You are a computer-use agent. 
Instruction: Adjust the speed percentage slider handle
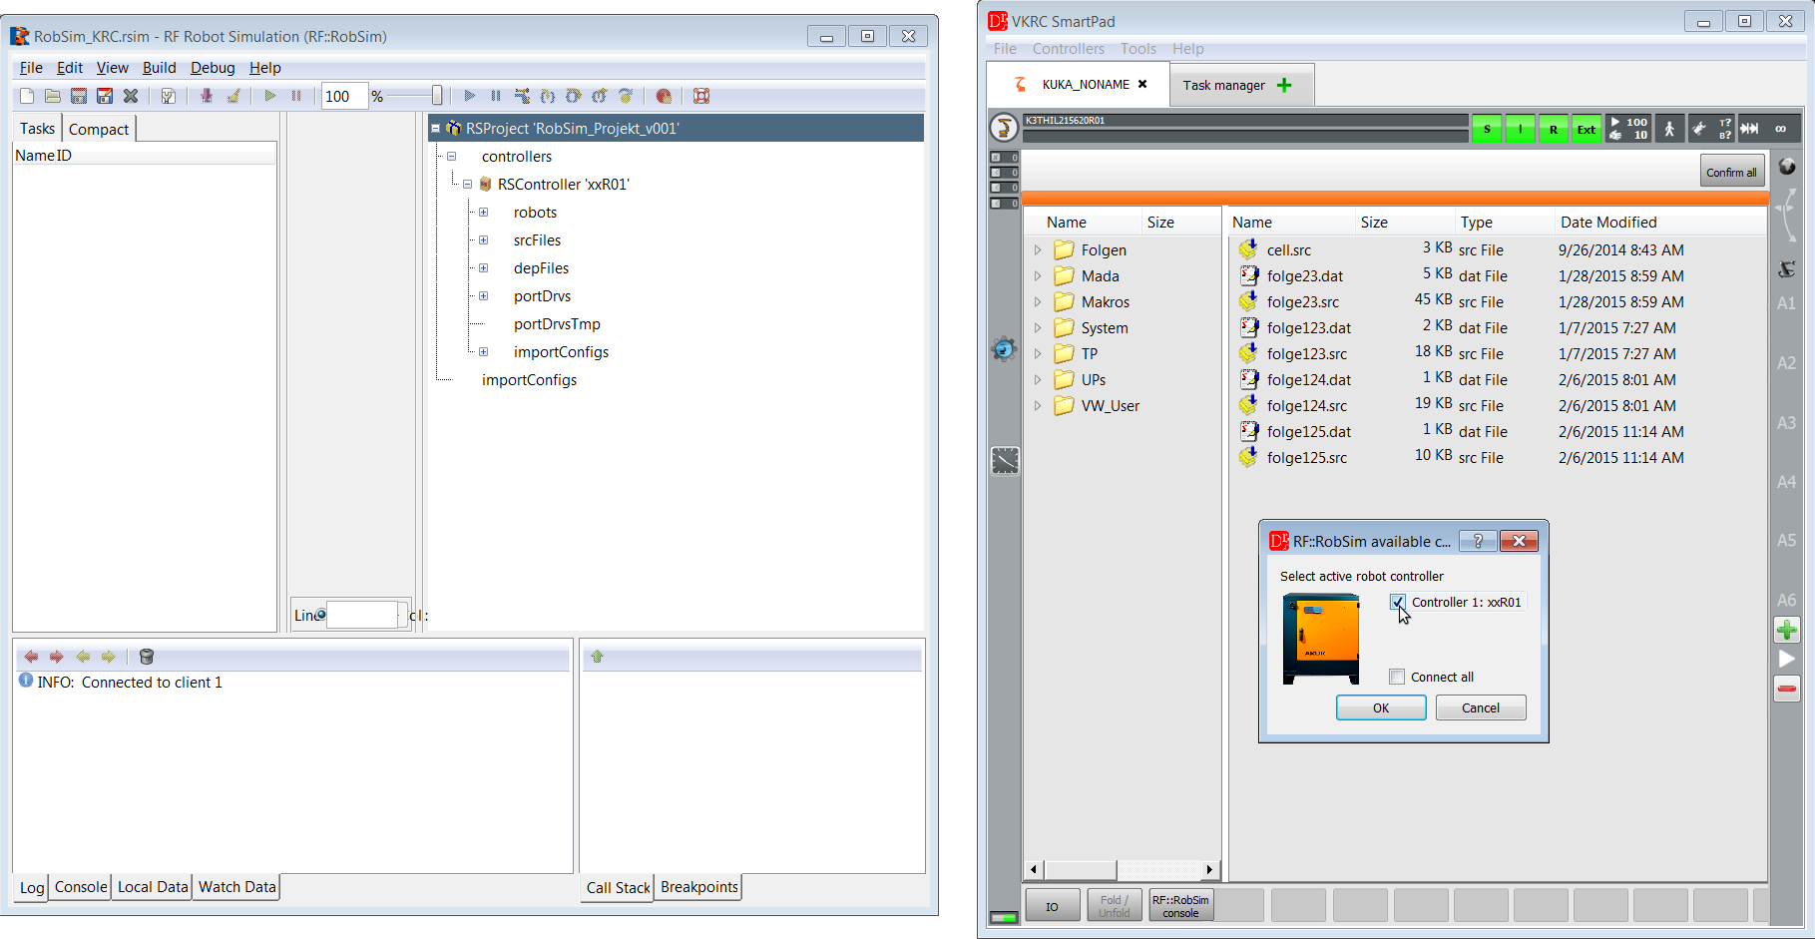(x=437, y=96)
